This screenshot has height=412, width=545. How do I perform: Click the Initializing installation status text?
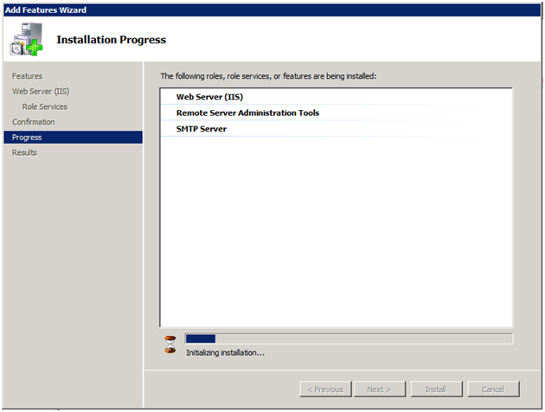tap(225, 353)
